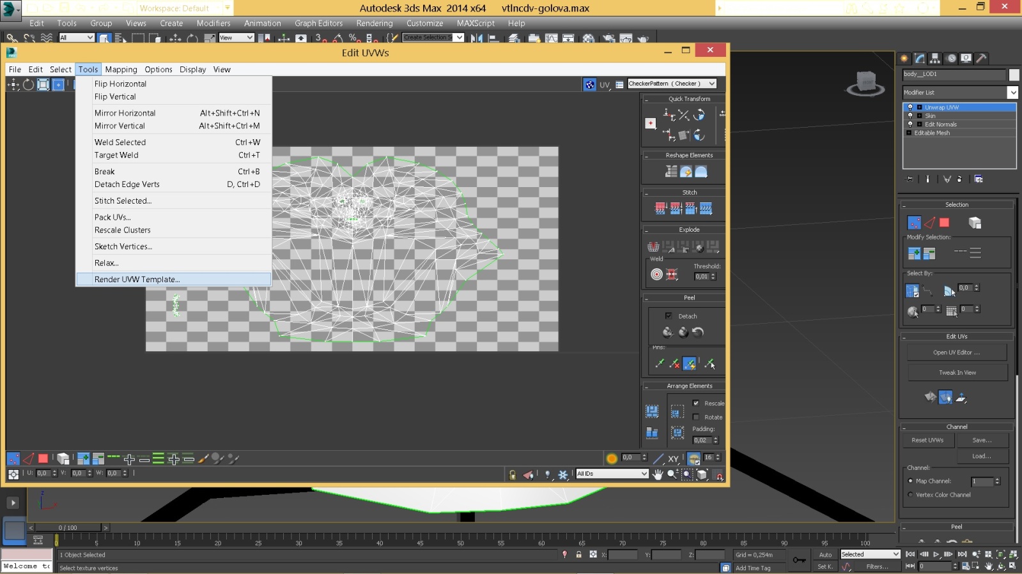This screenshot has width=1022, height=574.
Task: Click Reset UVWs button
Action: pos(927,441)
